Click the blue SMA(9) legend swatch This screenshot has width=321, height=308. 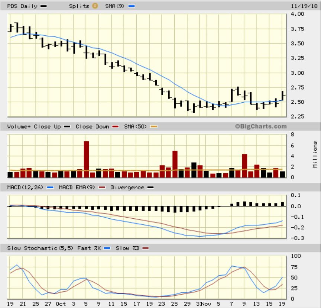132,6
